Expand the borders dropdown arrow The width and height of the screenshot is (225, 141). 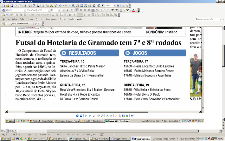click(124, 10)
